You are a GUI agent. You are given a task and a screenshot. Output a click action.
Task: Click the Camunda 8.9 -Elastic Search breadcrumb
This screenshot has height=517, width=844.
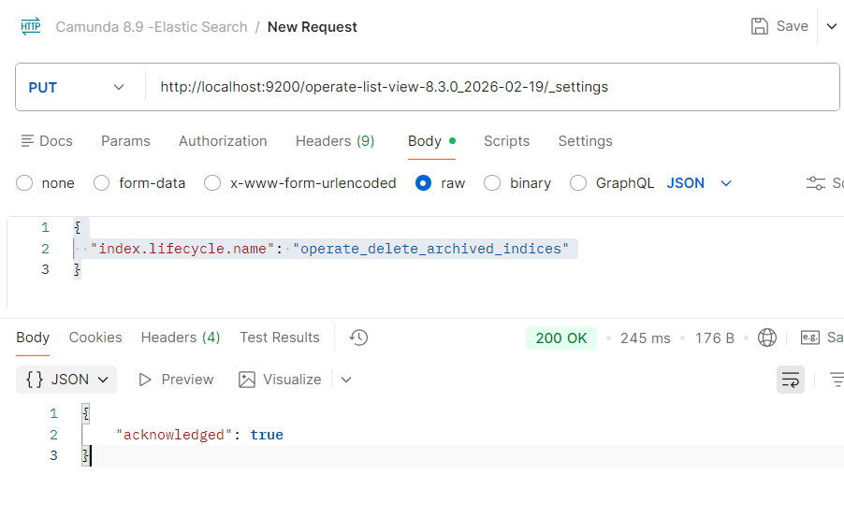tap(151, 27)
